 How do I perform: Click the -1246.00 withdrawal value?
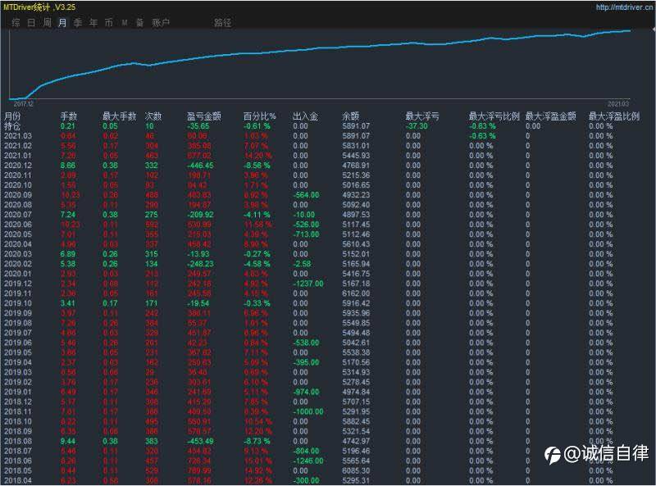coord(308,461)
